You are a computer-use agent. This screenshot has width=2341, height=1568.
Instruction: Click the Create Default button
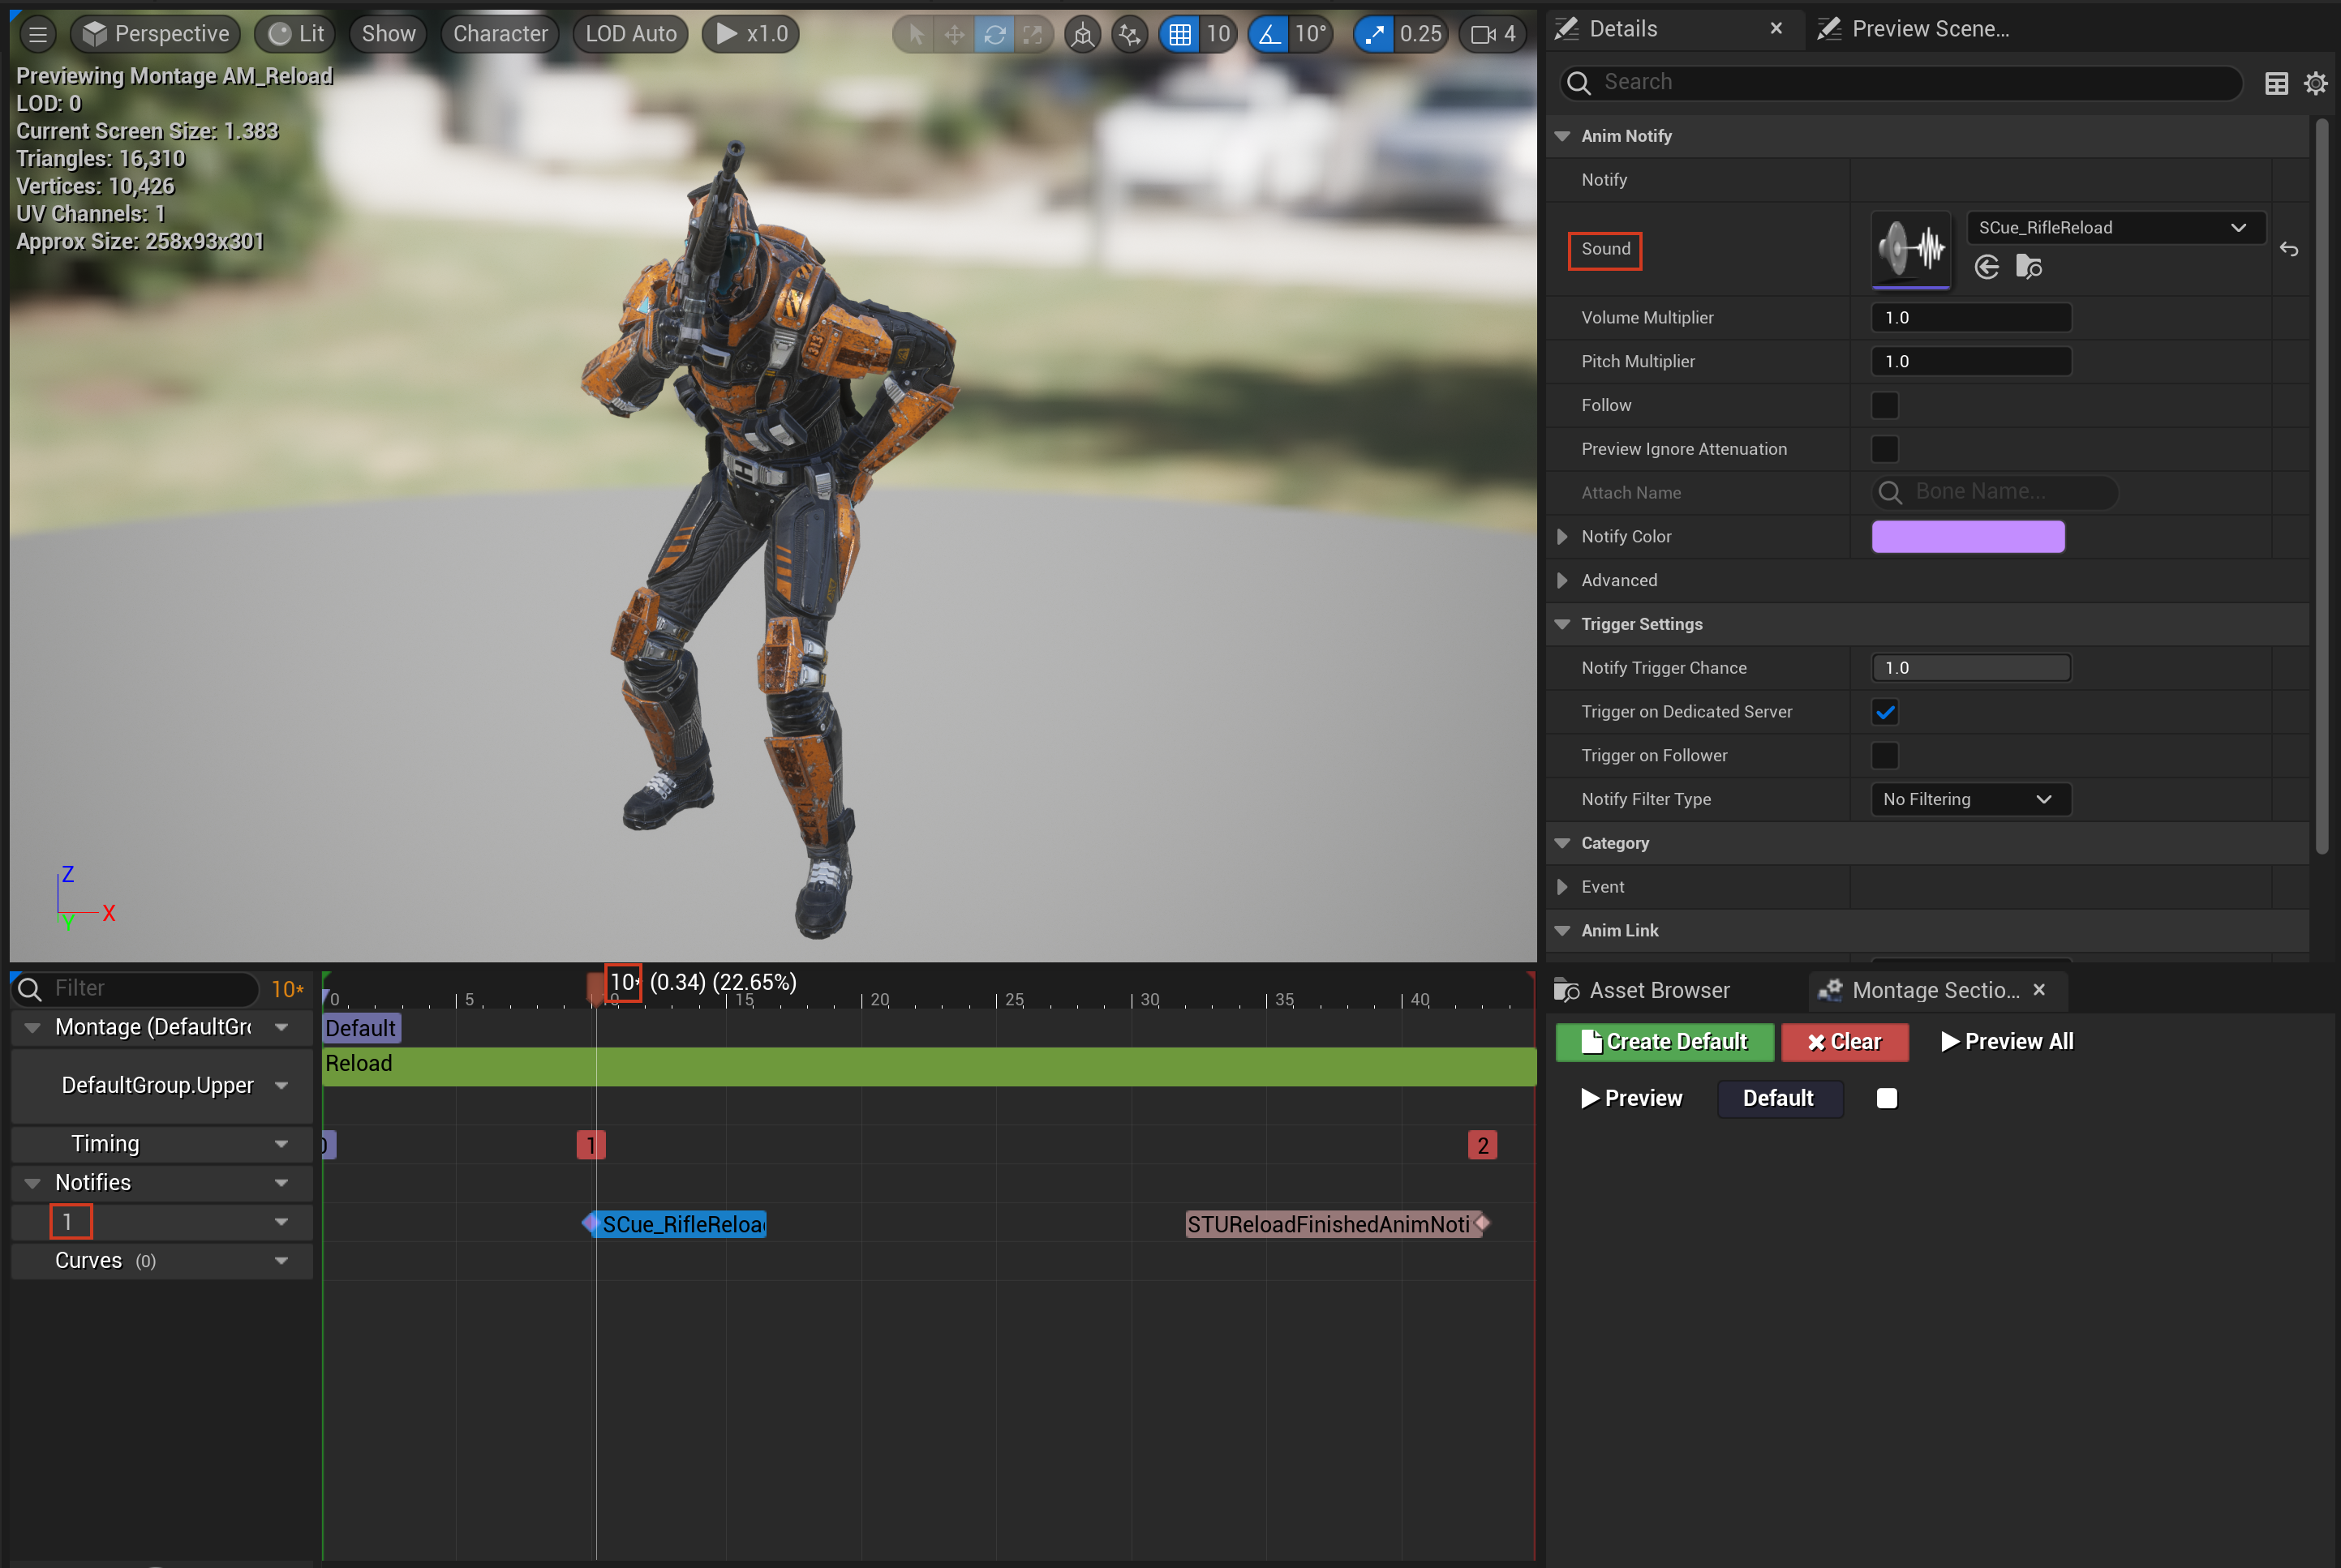tap(1664, 1042)
